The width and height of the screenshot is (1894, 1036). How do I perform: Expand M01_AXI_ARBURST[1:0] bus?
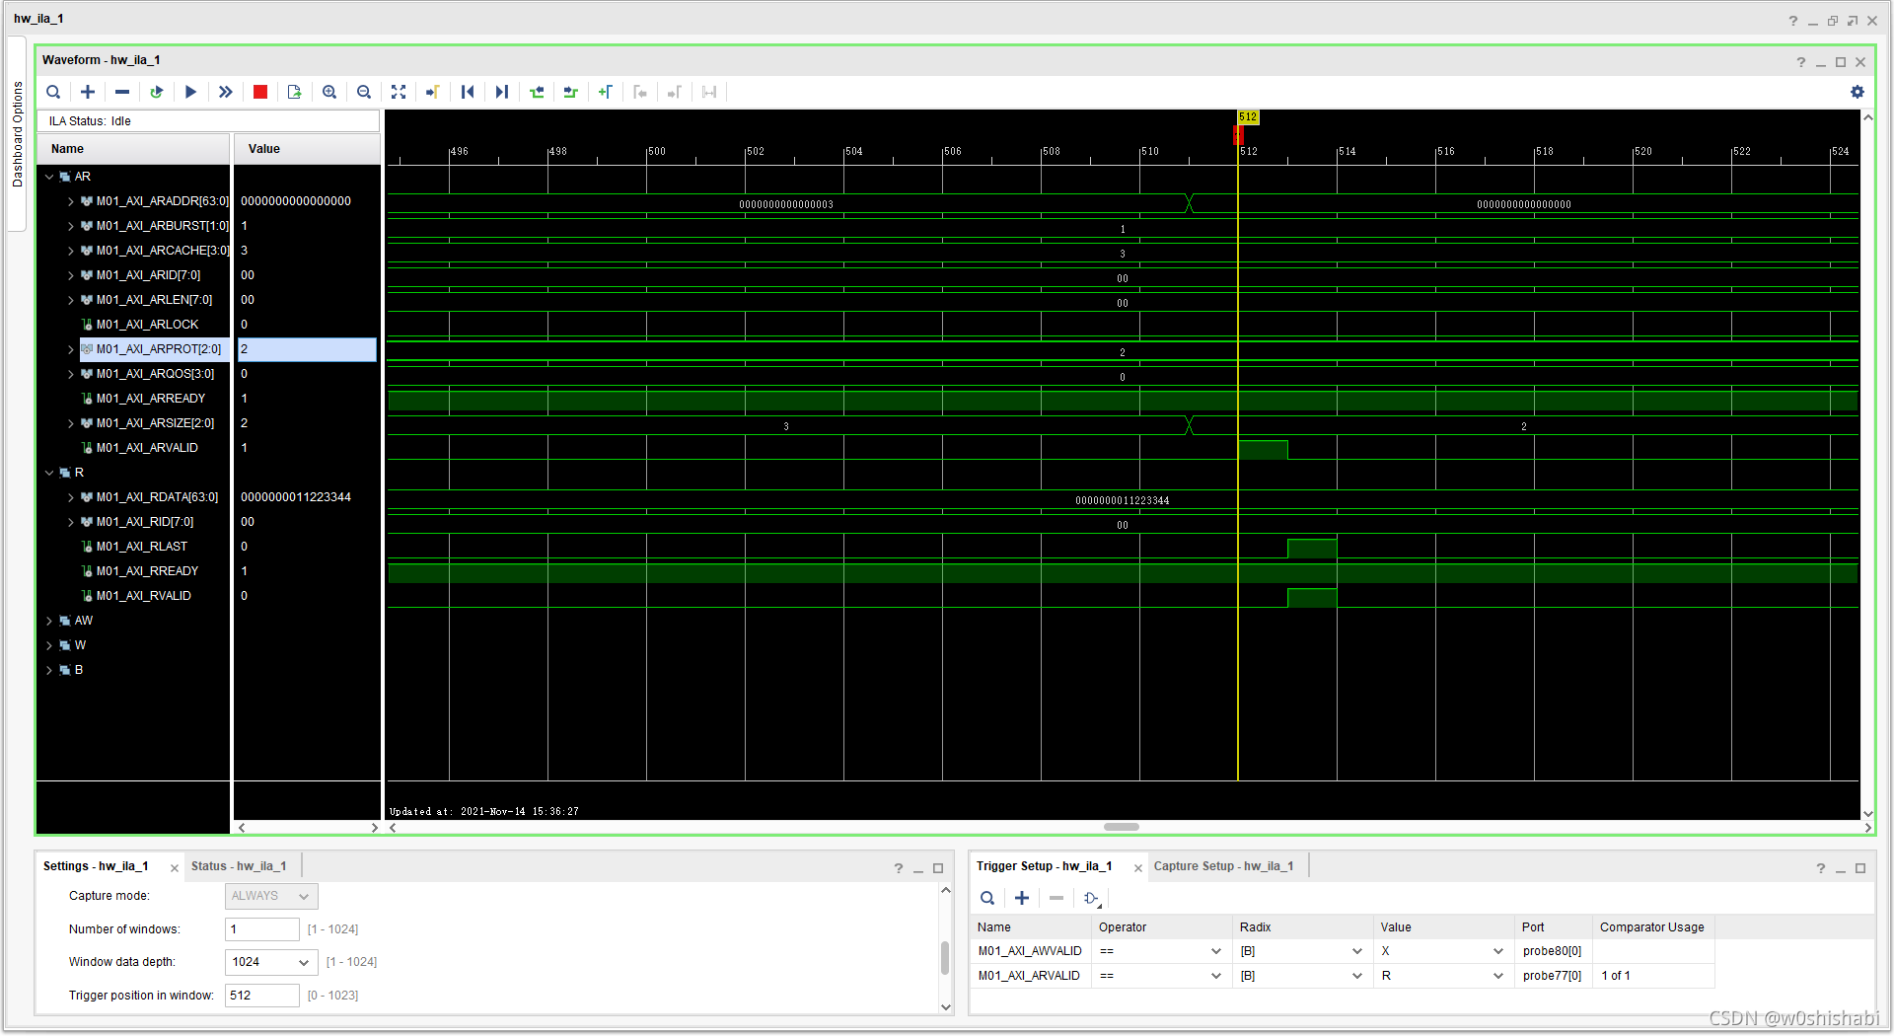coord(71,226)
